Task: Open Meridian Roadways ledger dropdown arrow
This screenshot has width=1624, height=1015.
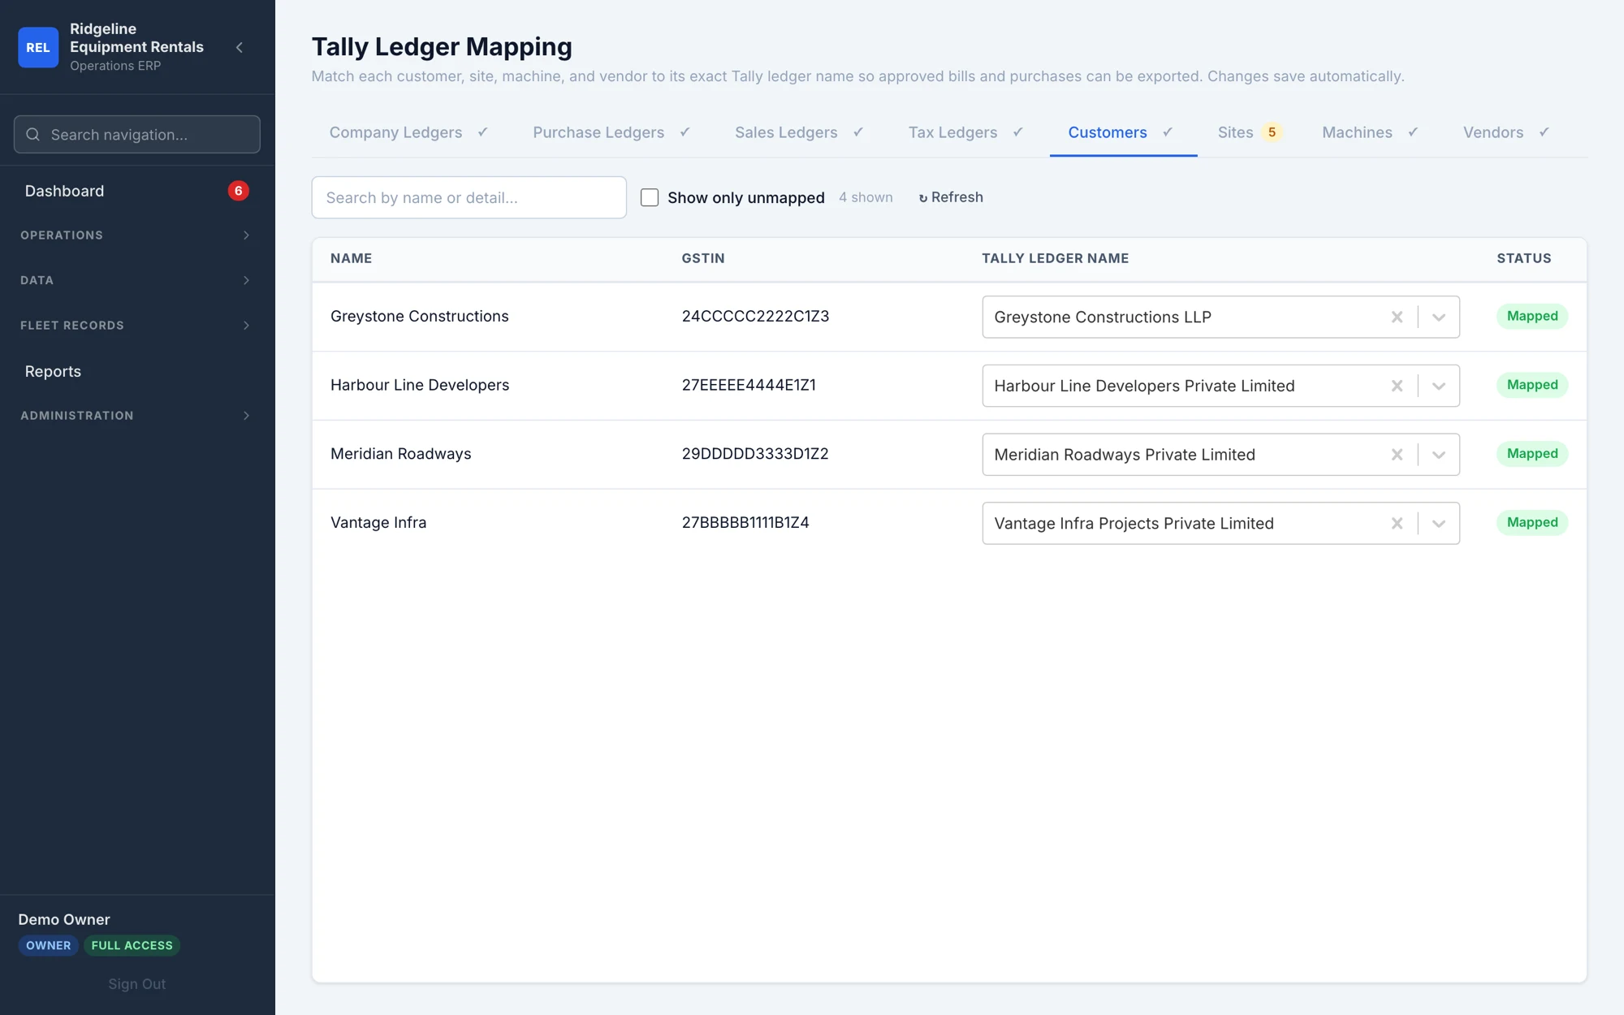Action: pyautogui.click(x=1439, y=455)
